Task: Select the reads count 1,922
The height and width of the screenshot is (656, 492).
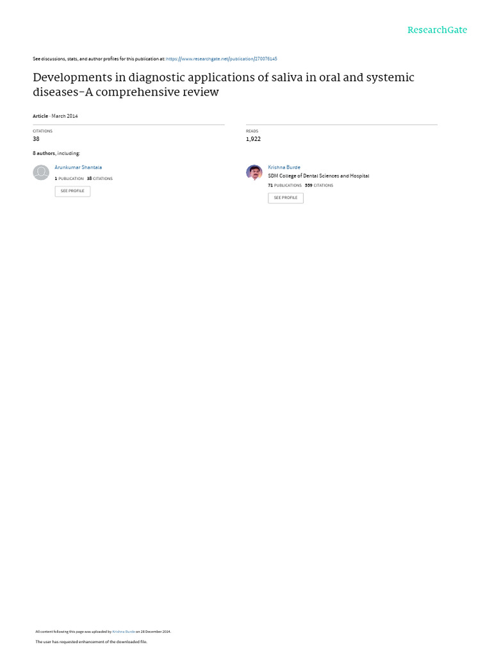Action: point(253,139)
